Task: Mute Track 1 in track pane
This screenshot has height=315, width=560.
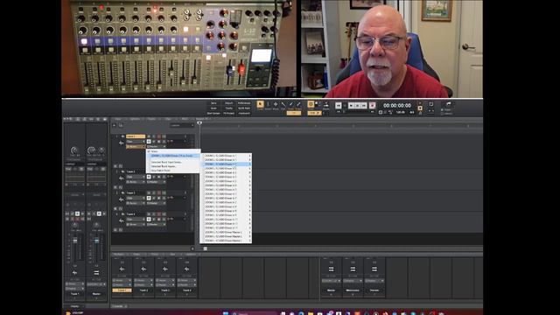Action: pyautogui.click(x=149, y=136)
